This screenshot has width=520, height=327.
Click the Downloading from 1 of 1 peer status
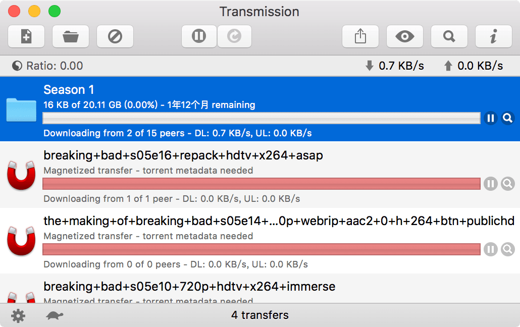172,199
